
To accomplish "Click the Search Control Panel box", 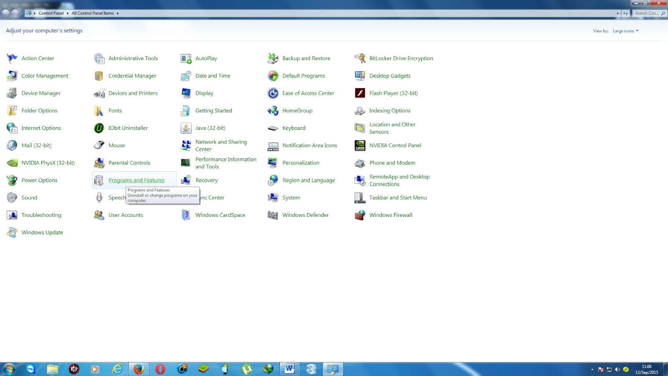I will coord(649,13).
